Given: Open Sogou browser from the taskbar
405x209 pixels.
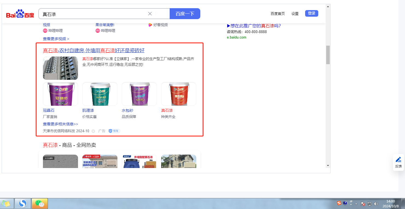Looking at the screenshot, I should [23, 204].
